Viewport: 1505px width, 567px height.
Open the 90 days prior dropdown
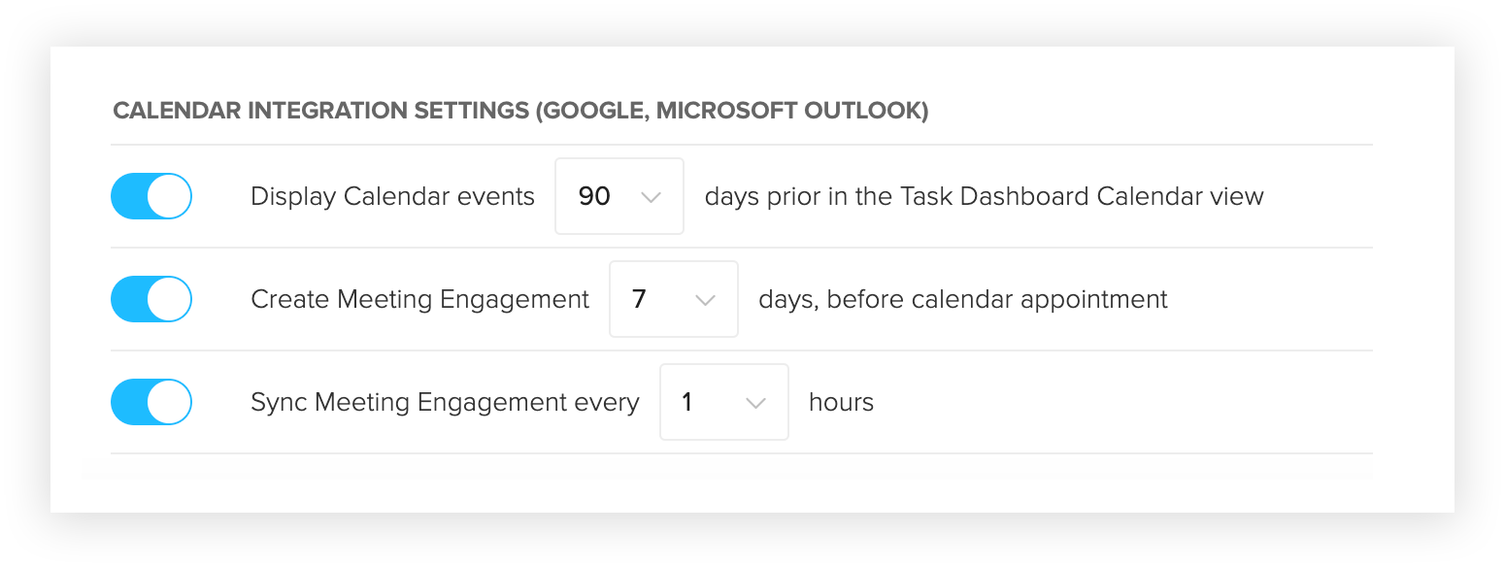[619, 196]
